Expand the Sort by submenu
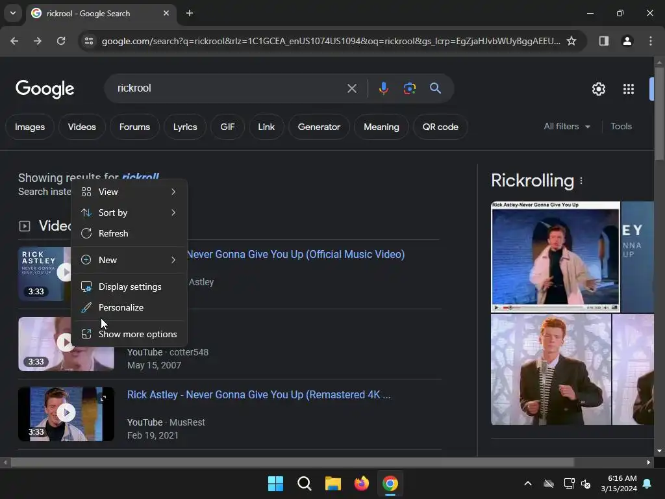Viewport: 665px width, 499px height. [x=129, y=212]
